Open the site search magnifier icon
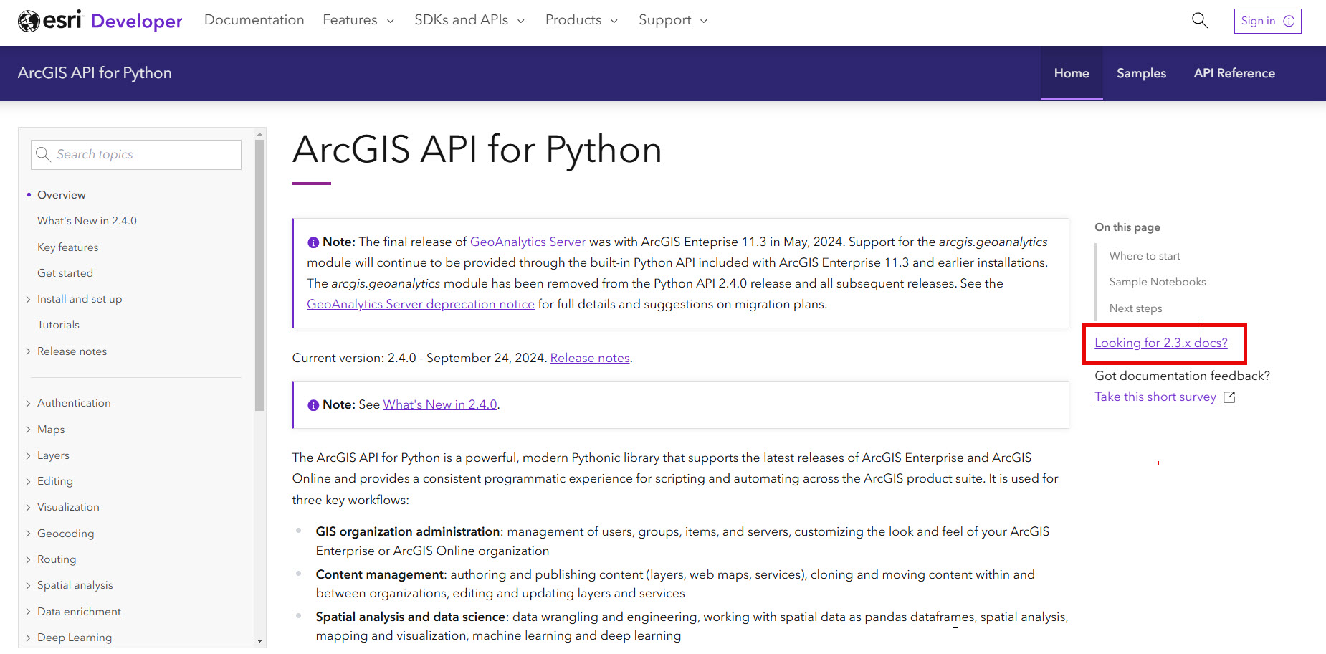The width and height of the screenshot is (1326, 654). 1200,20
